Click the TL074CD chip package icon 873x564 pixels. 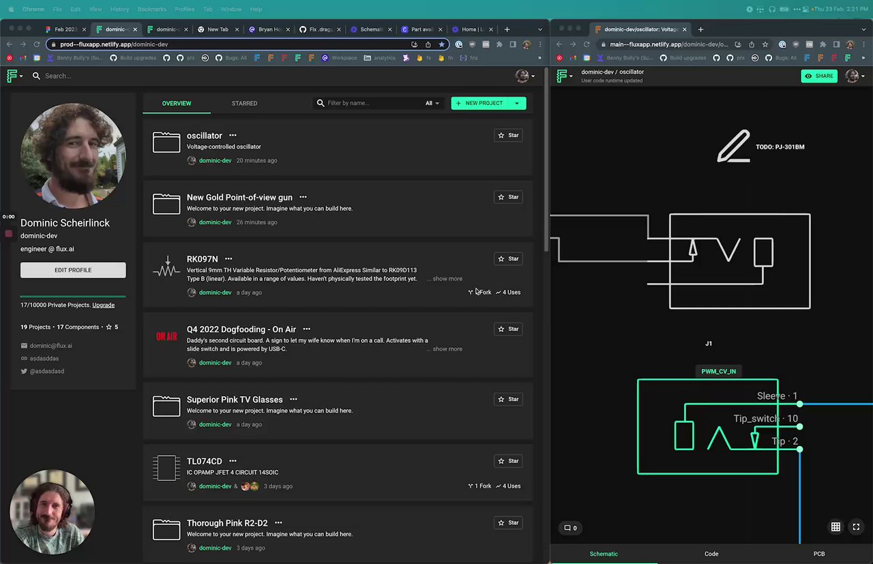coord(166,468)
